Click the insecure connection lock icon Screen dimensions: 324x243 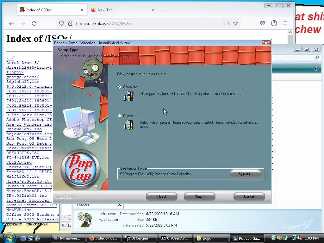(x=70, y=23)
